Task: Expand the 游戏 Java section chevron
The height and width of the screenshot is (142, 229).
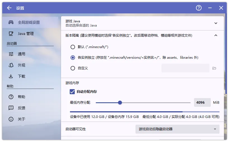Action: click(x=216, y=23)
